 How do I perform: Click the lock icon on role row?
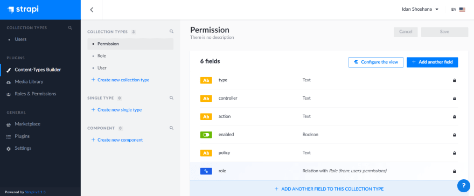pyautogui.click(x=455, y=171)
